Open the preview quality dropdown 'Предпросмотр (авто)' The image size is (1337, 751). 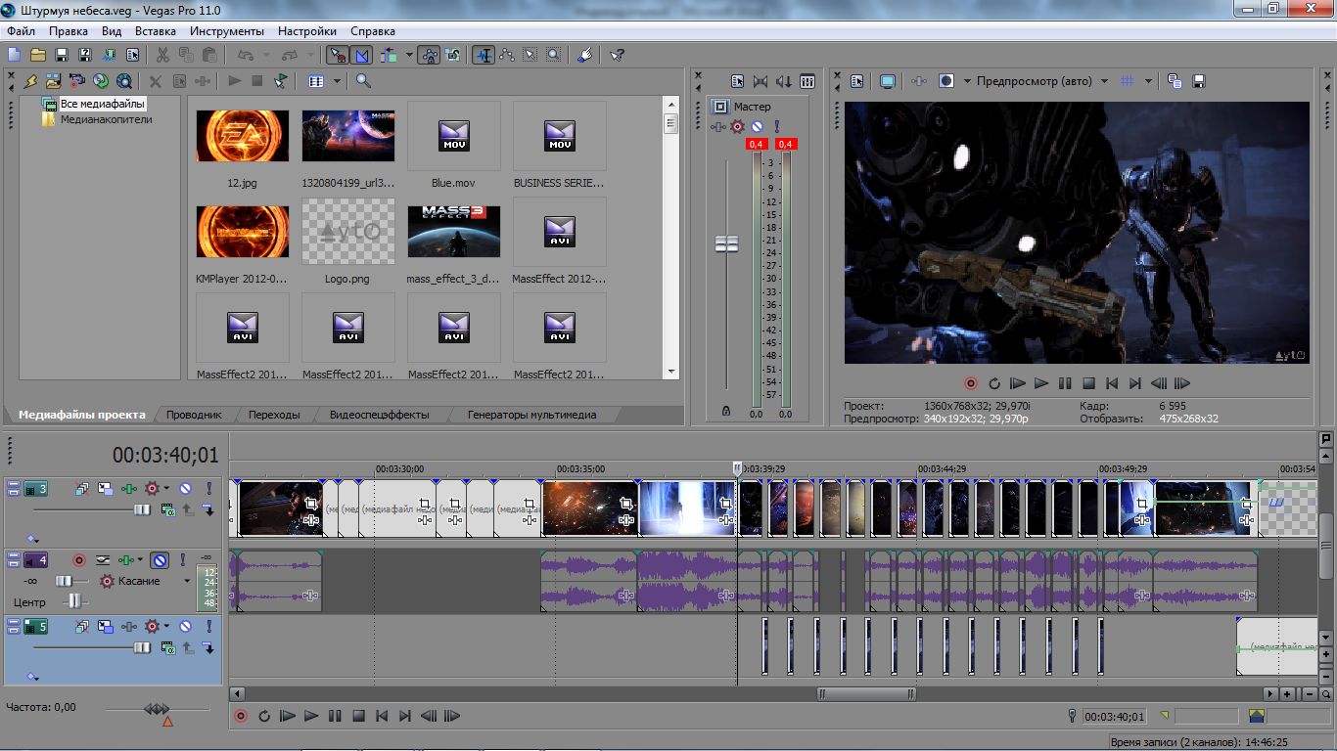pyautogui.click(x=1043, y=81)
